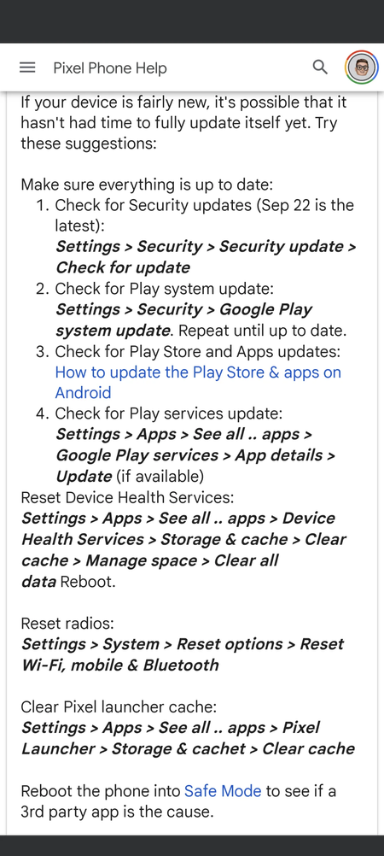This screenshot has width=384, height=856.
Task: Follow the Safe Mode link
Action: point(223,790)
